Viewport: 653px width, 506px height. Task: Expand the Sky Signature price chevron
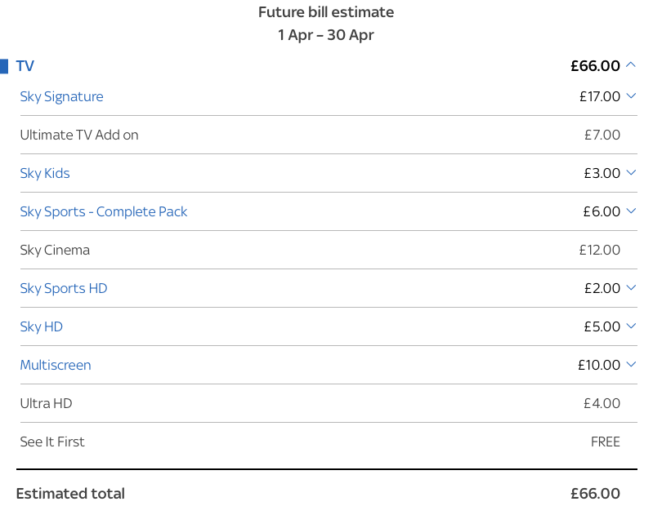630,96
